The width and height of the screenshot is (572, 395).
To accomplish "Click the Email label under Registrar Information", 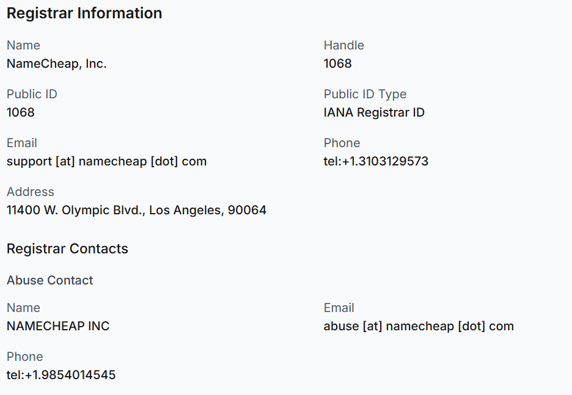I will point(22,143).
